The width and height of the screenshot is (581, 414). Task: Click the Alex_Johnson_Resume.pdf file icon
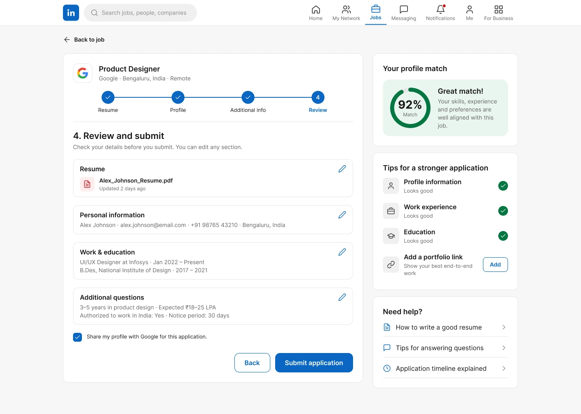pos(87,184)
